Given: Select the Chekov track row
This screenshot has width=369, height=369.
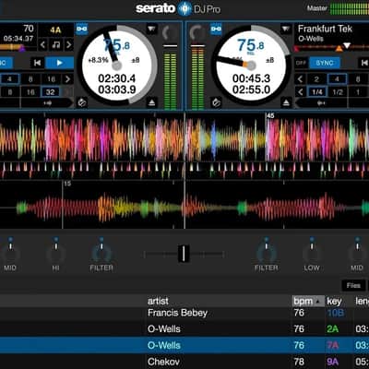Looking at the screenshot, I should (x=184, y=362).
